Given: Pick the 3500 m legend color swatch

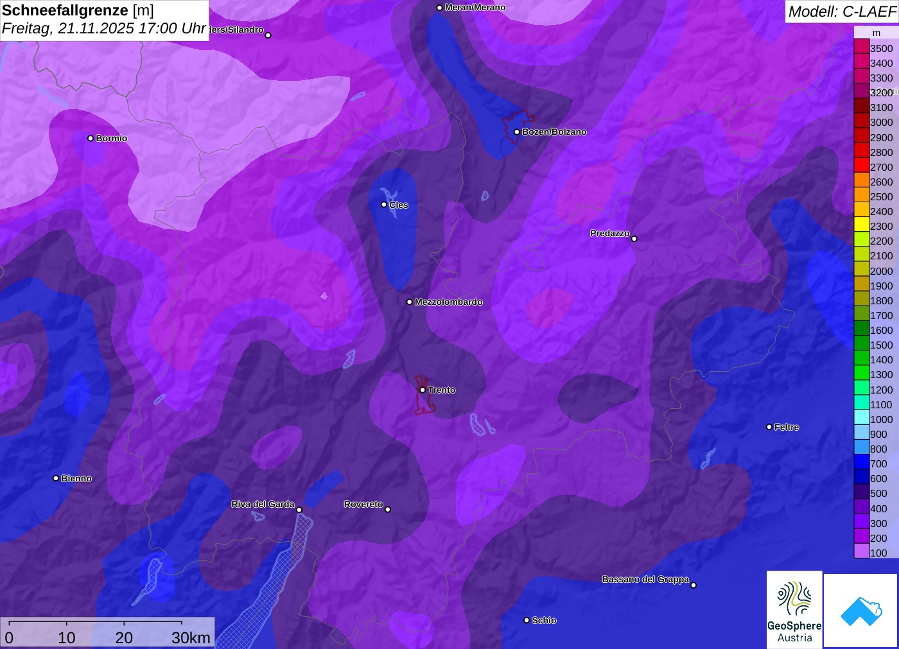Looking at the screenshot, I should click(862, 48).
